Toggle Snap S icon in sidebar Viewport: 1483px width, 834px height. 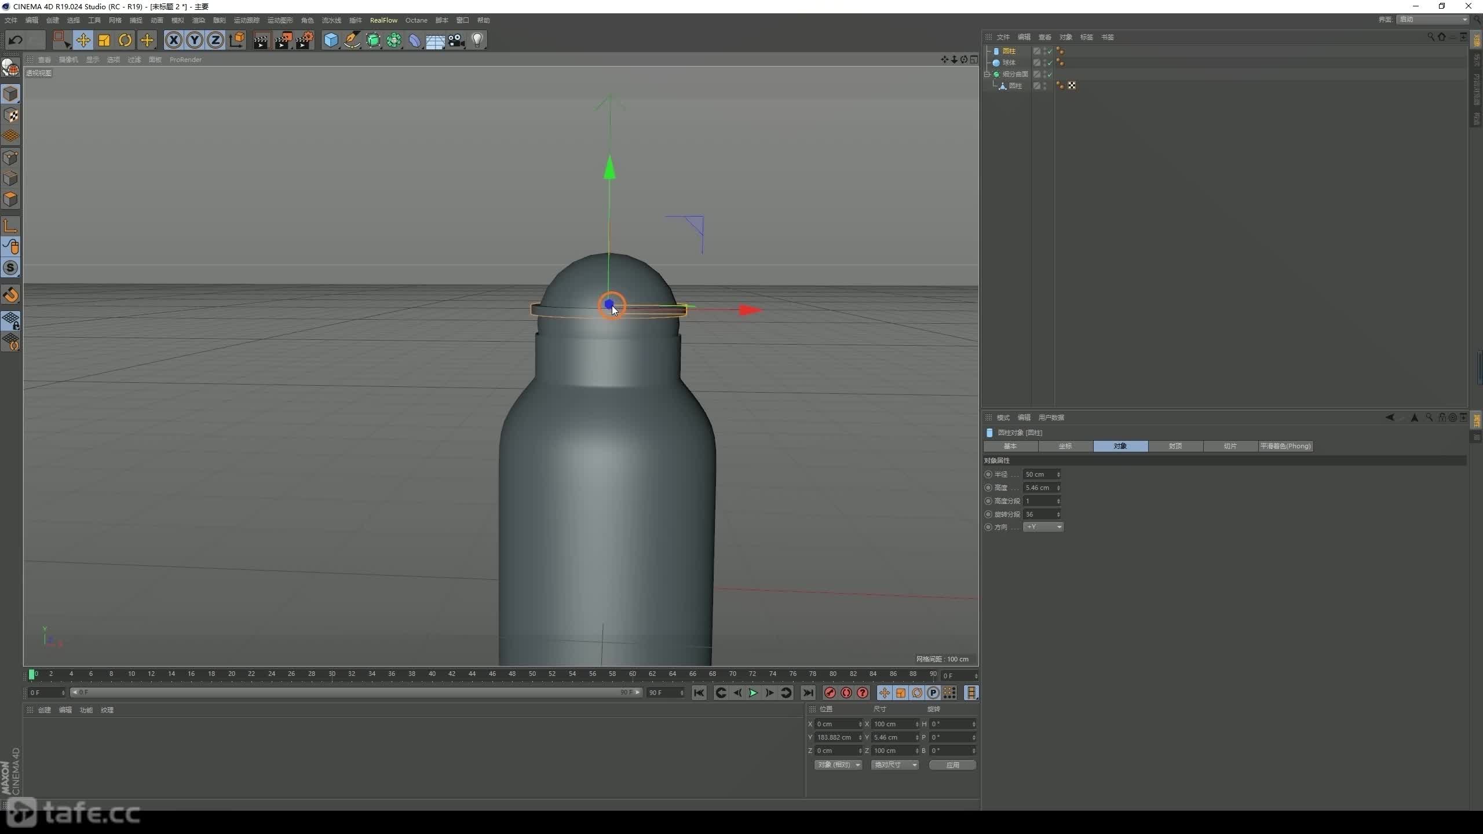[x=10, y=268]
